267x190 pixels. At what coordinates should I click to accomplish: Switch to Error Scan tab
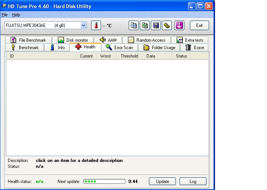pyautogui.click(x=119, y=48)
